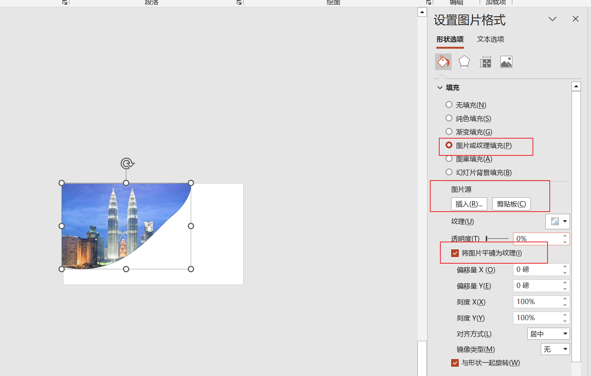Viewport: 591px width, 376px height.
Task: Toggle the 将图片平铺为纹理 checkbox
Action: click(455, 253)
